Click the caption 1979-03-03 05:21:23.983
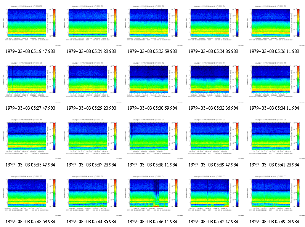The width and height of the screenshot is (305, 227). (x=91, y=51)
